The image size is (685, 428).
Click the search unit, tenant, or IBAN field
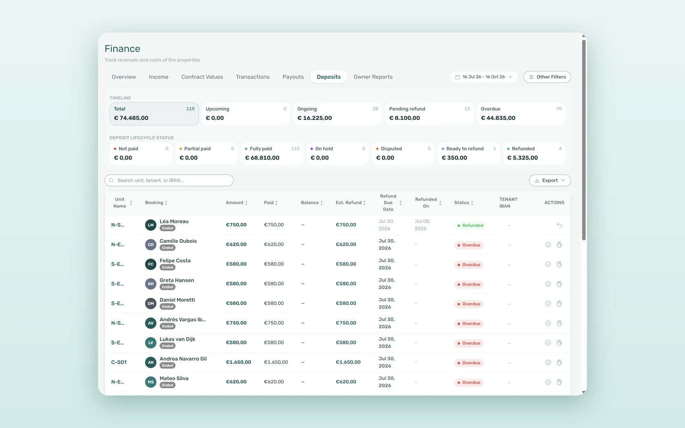click(169, 181)
